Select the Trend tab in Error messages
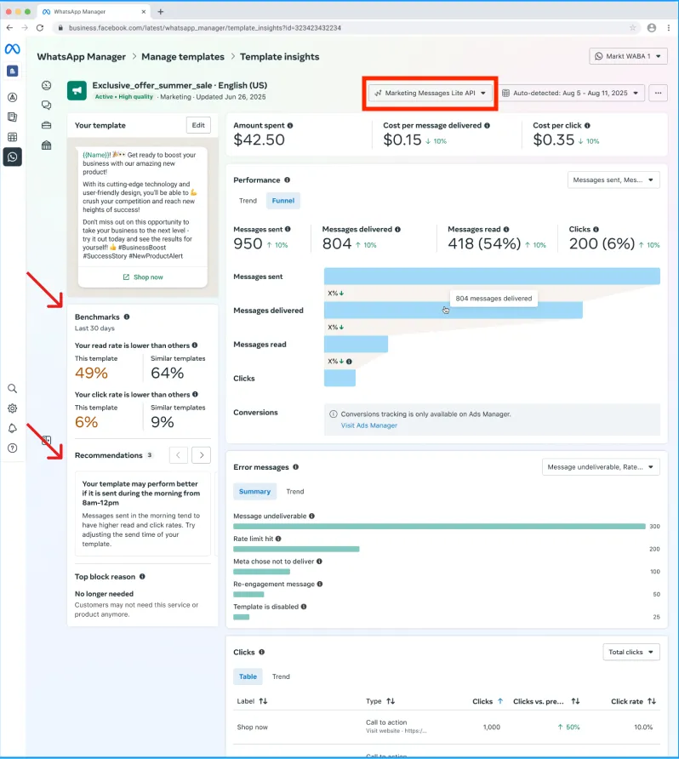The height and width of the screenshot is (759, 679). click(x=294, y=491)
